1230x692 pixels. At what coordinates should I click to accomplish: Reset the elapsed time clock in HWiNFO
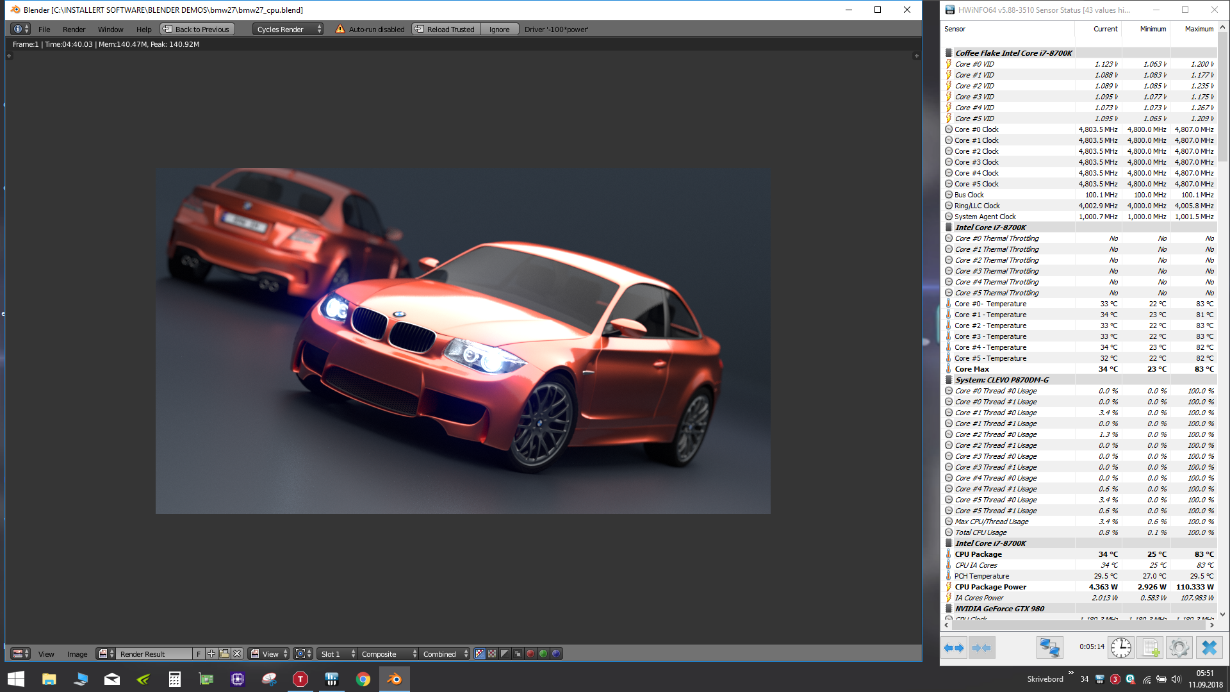coord(1120,648)
